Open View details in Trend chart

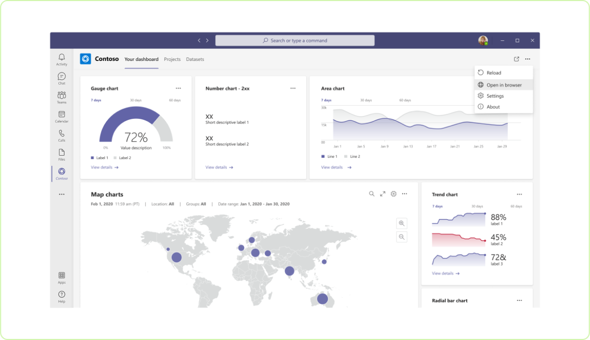click(446, 274)
